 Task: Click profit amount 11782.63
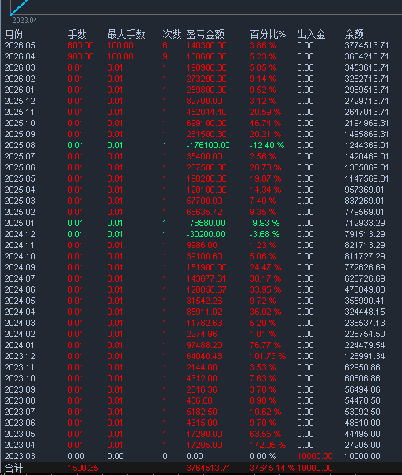click(204, 324)
